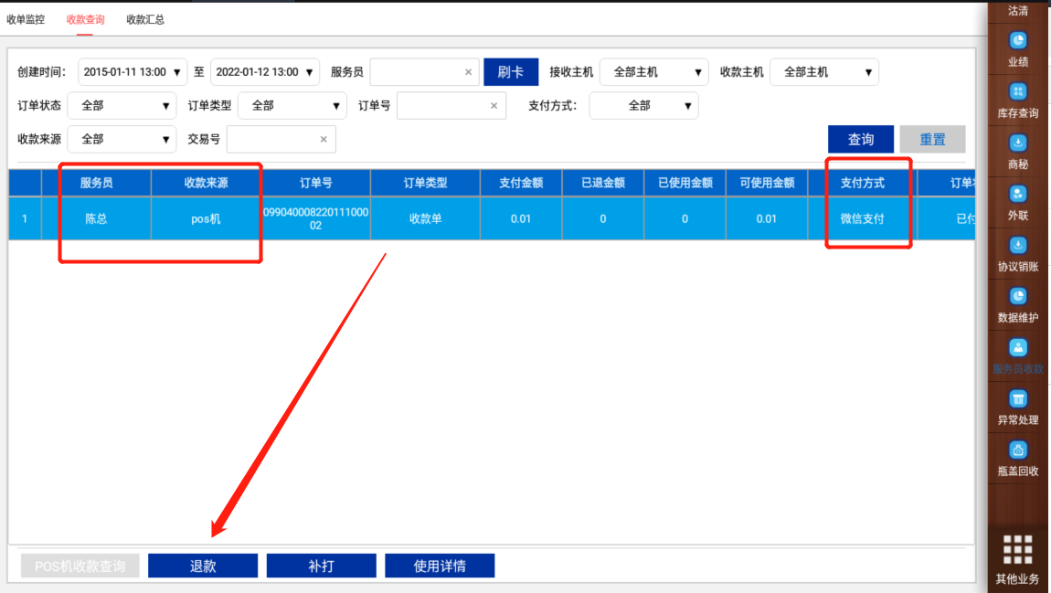Image resolution: width=1051 pixels, height=593 pixels.
Task: Click the 使用详情 button
Action: [x=440, y=567]
